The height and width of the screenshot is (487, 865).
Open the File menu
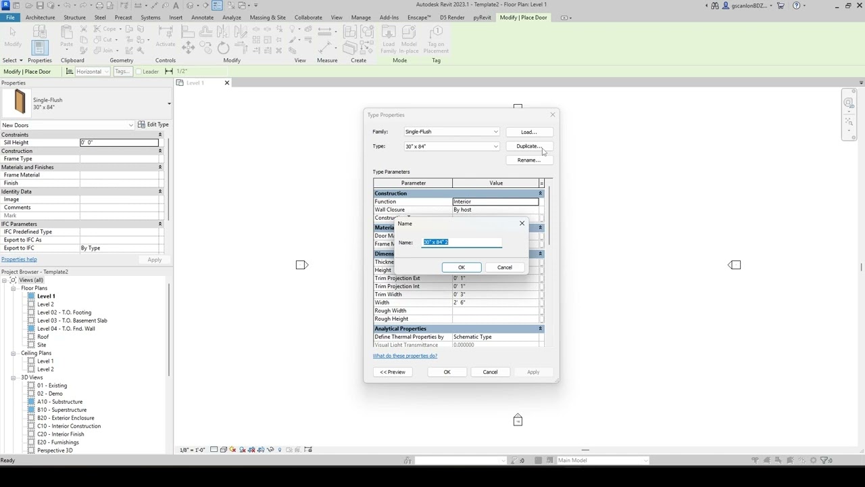click(10, 18)
